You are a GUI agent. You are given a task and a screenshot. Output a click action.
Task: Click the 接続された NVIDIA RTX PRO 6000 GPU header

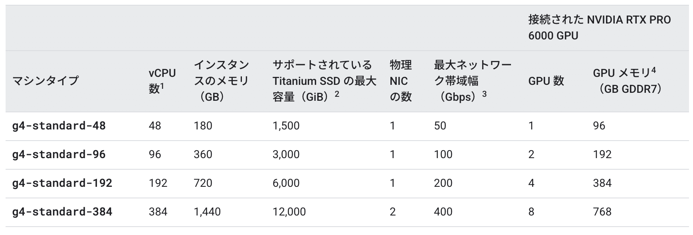[599, 27]
